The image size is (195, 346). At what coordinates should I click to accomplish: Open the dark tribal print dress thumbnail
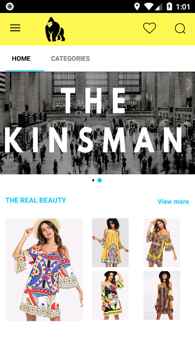162,295
